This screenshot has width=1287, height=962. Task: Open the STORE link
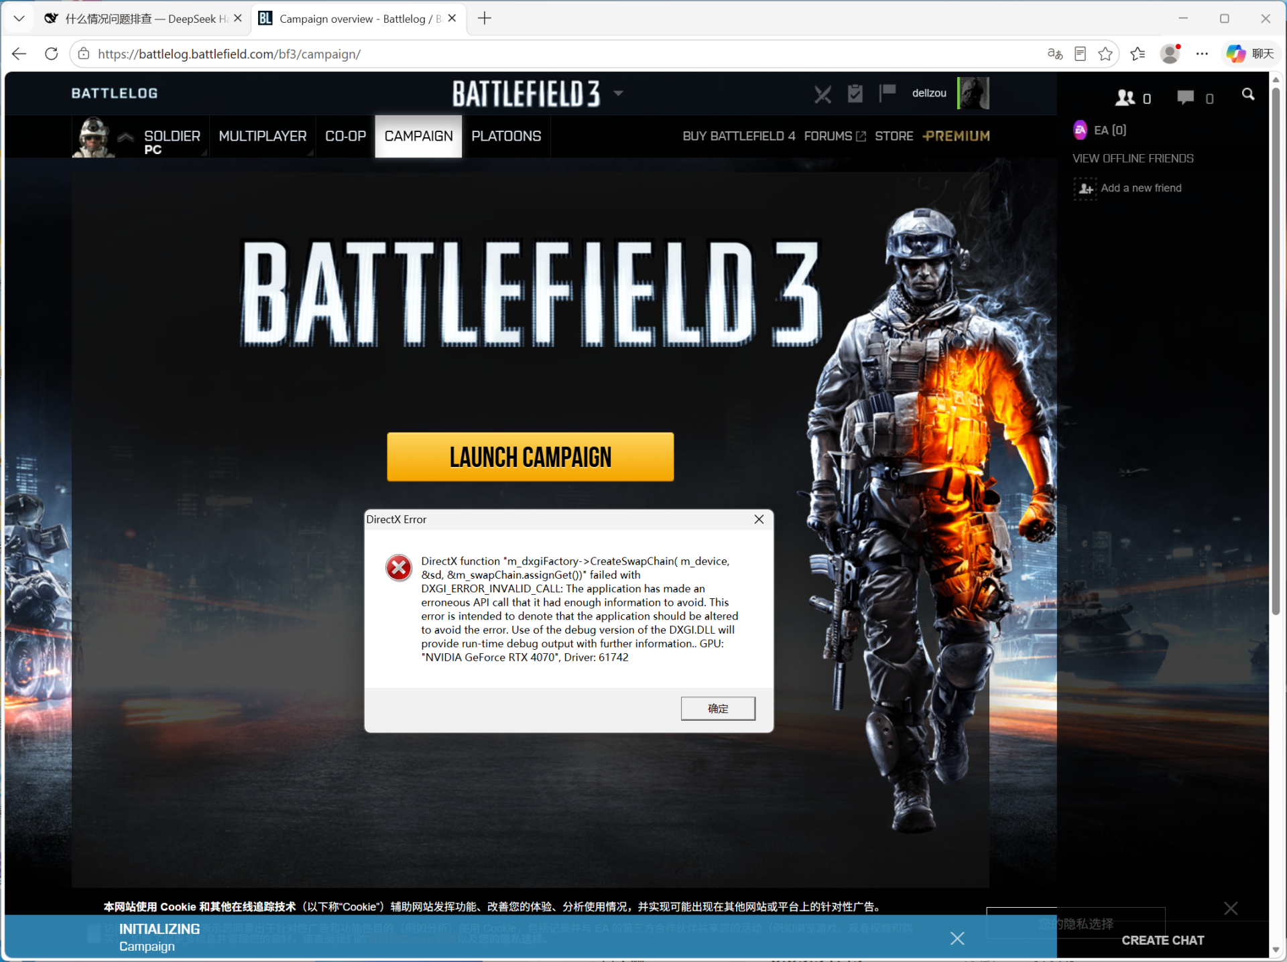coord(894,136)
